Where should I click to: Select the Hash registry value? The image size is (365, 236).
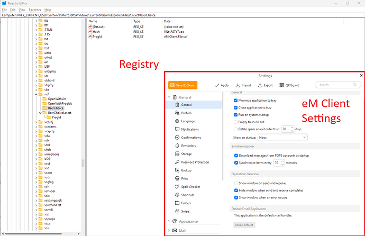[96, 32]
